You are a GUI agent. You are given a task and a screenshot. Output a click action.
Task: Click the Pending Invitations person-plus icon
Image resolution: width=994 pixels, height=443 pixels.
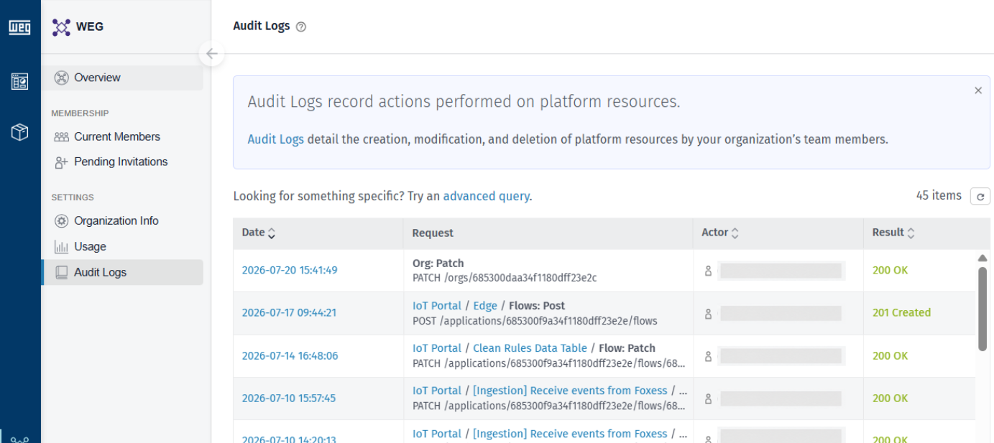62,162
